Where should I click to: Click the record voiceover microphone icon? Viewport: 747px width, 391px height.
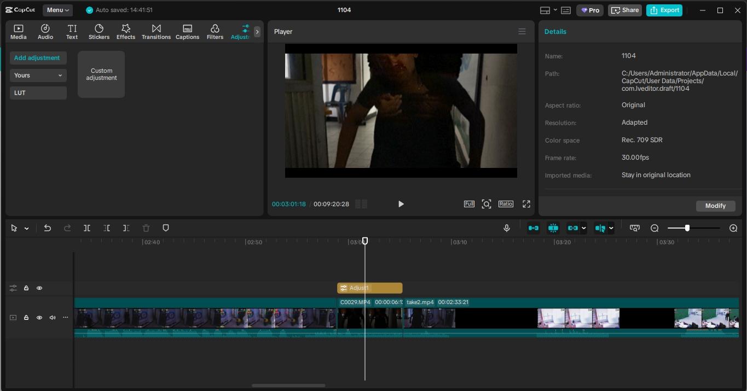point(507,228)
